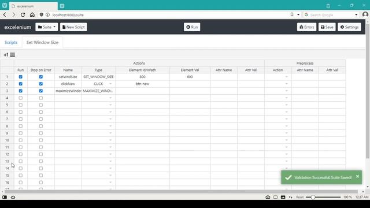The height and width of the screenshot is (208, 370).
Task: Bookmark this page
Action: pos(292,14)
